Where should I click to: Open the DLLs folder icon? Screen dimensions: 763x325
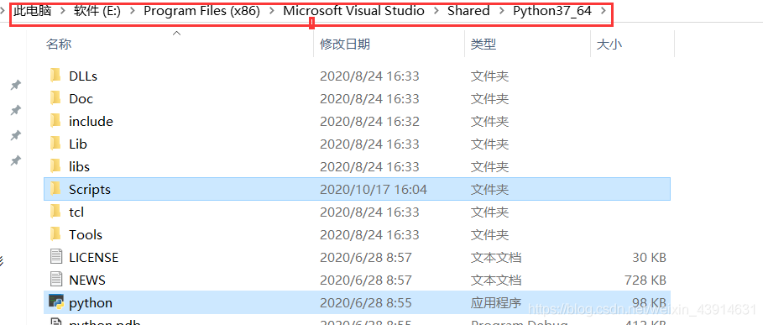pos(55,76)
